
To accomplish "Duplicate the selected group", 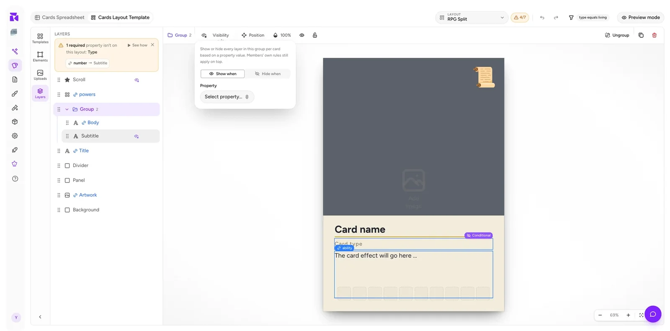I will pos(641,36).
